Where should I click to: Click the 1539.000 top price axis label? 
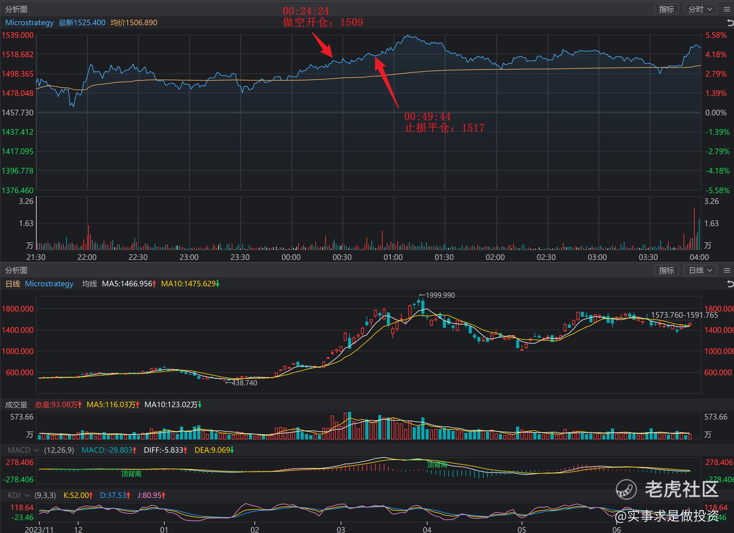click(x=18, y=35)
